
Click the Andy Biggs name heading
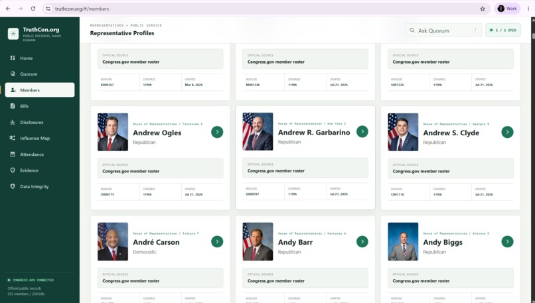coord(443,242)
